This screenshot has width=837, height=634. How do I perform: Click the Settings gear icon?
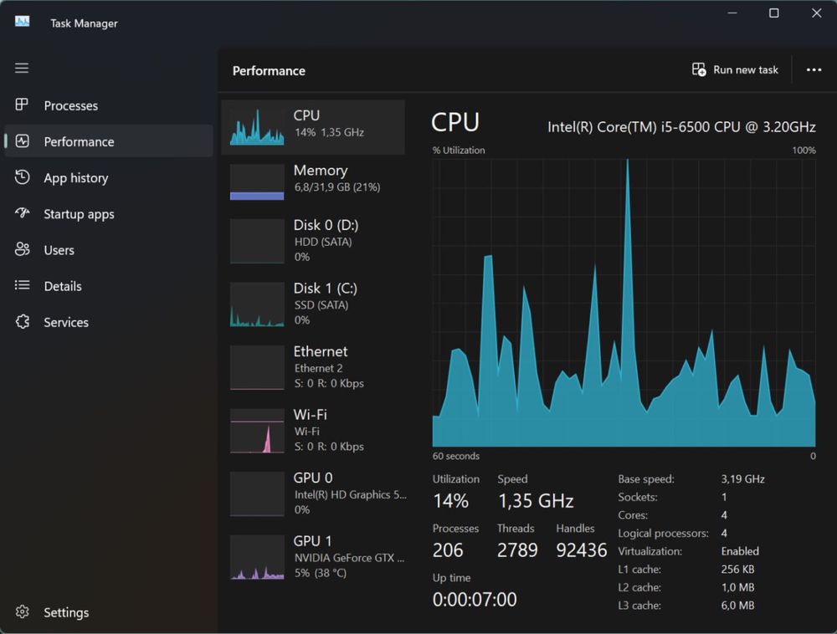pos(22,611)
